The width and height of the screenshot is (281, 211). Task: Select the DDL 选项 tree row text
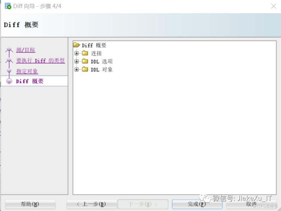click(102, 62)
